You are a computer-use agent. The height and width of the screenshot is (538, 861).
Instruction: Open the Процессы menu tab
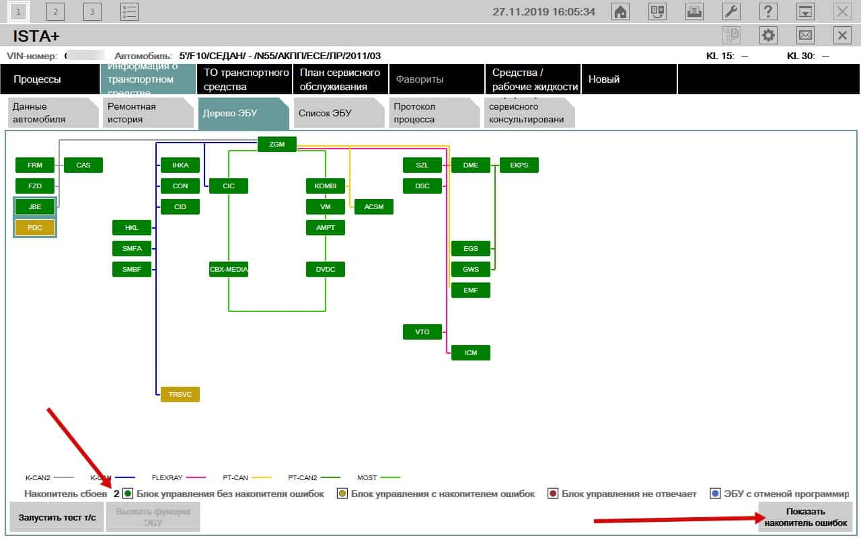50,79
